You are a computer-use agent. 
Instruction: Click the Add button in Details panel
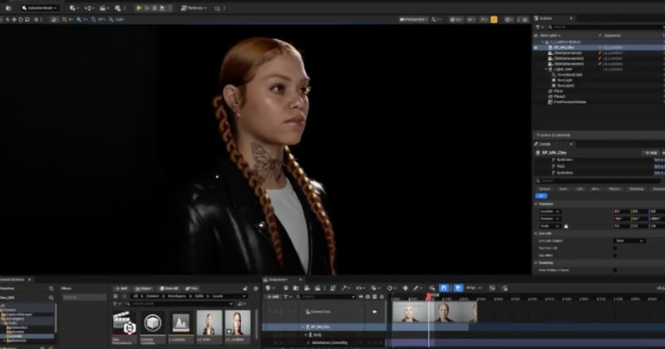648,153
